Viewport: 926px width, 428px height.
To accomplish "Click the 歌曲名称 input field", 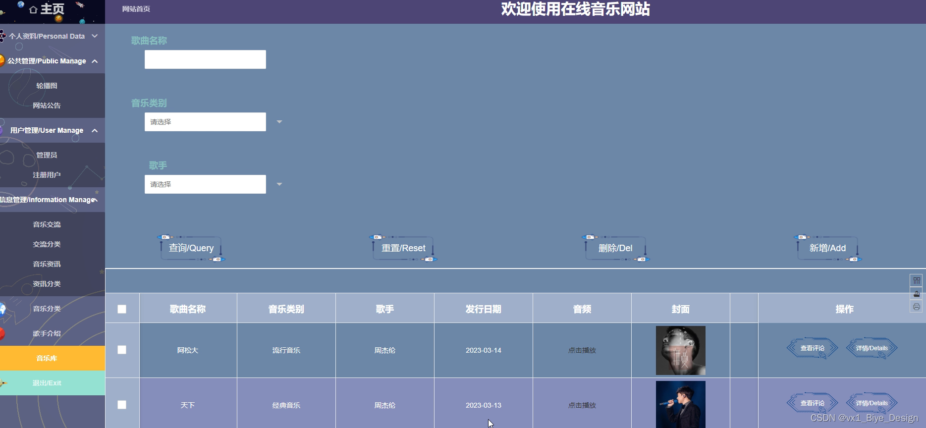I will tap(205, 59).
